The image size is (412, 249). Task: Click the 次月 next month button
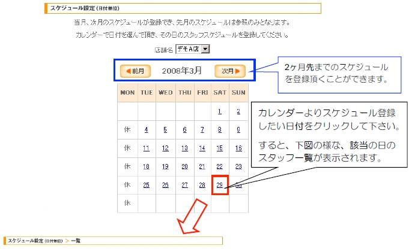tap(230, 71)
